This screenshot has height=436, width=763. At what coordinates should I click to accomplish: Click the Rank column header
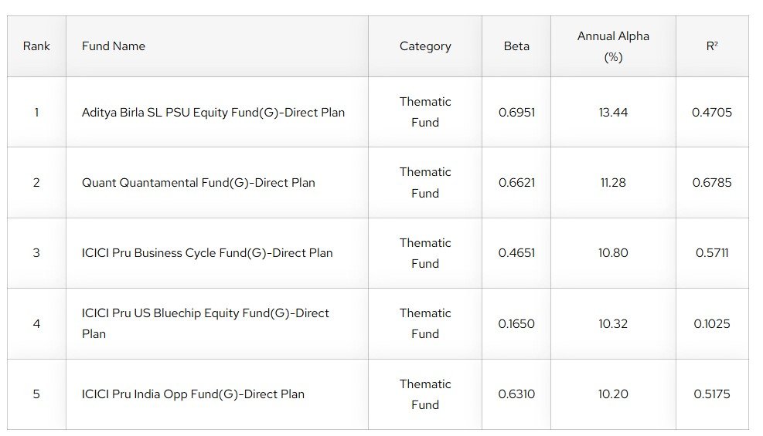tap(36, 46)
